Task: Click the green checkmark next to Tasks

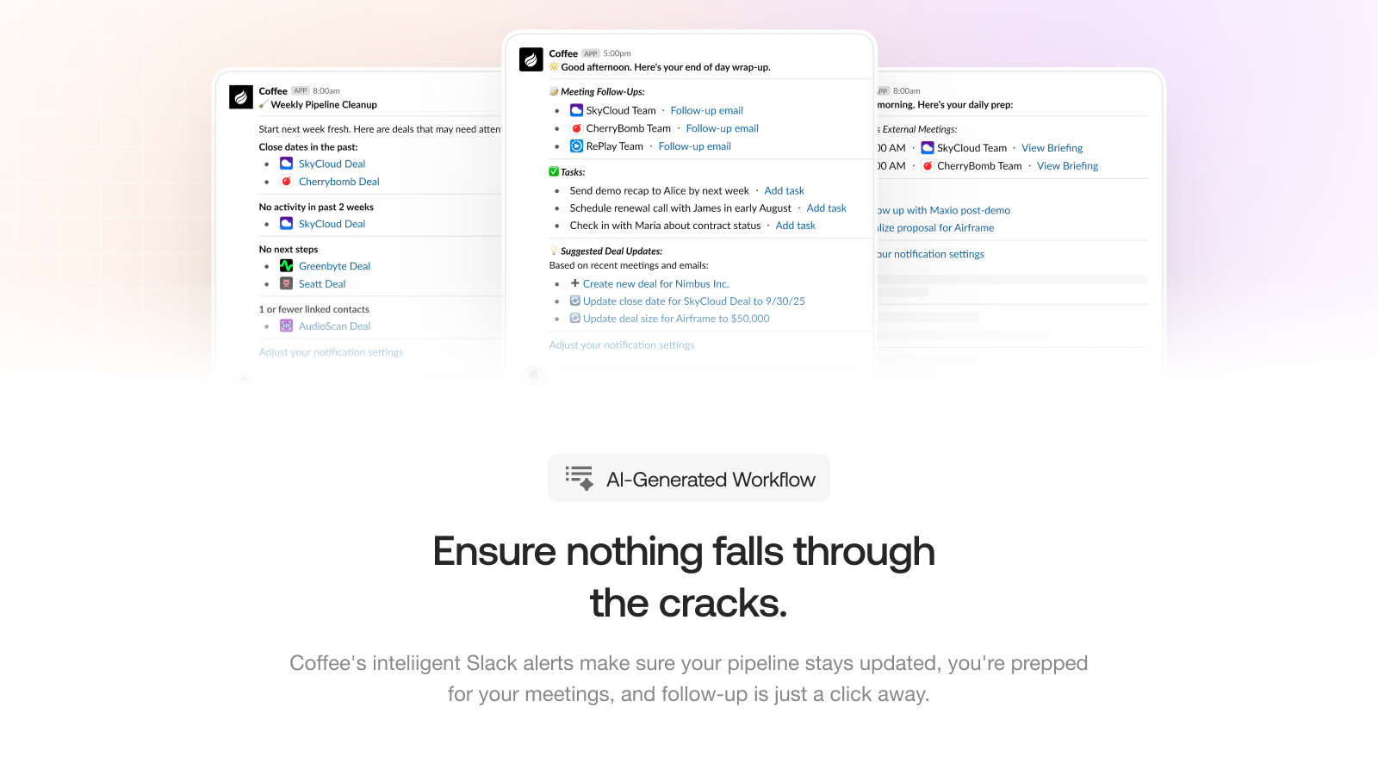Action: point(554,171)
